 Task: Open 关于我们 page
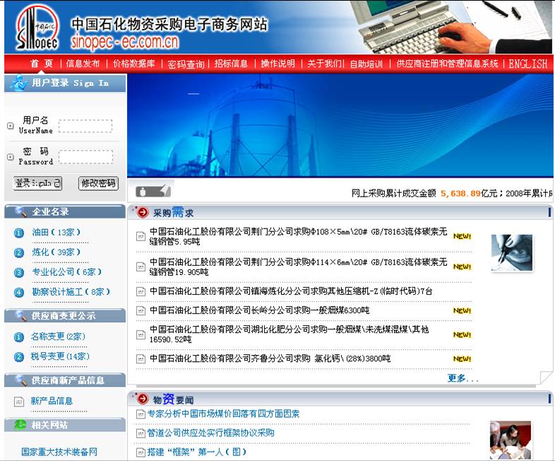pos(324,64)
